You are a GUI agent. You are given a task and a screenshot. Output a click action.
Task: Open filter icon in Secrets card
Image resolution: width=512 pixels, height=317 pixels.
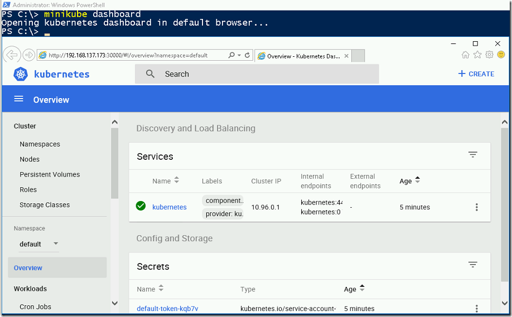pyautogui.click(x=473, y=265)
